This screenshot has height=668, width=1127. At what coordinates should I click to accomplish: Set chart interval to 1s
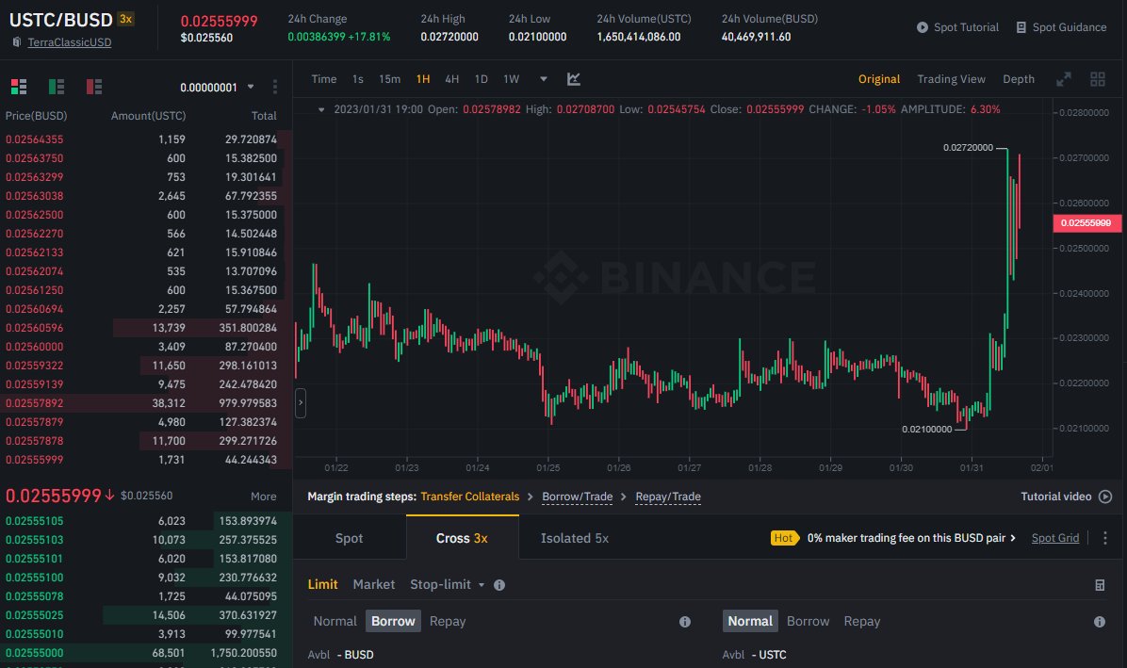point(358,79)
